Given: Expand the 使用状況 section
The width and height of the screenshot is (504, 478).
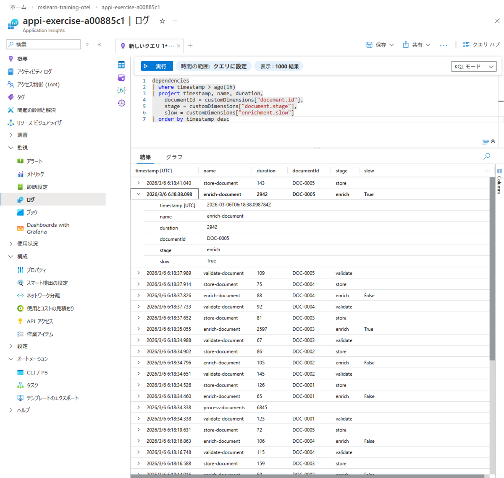Looking at the screenshot, I should (x=11, y=244).
